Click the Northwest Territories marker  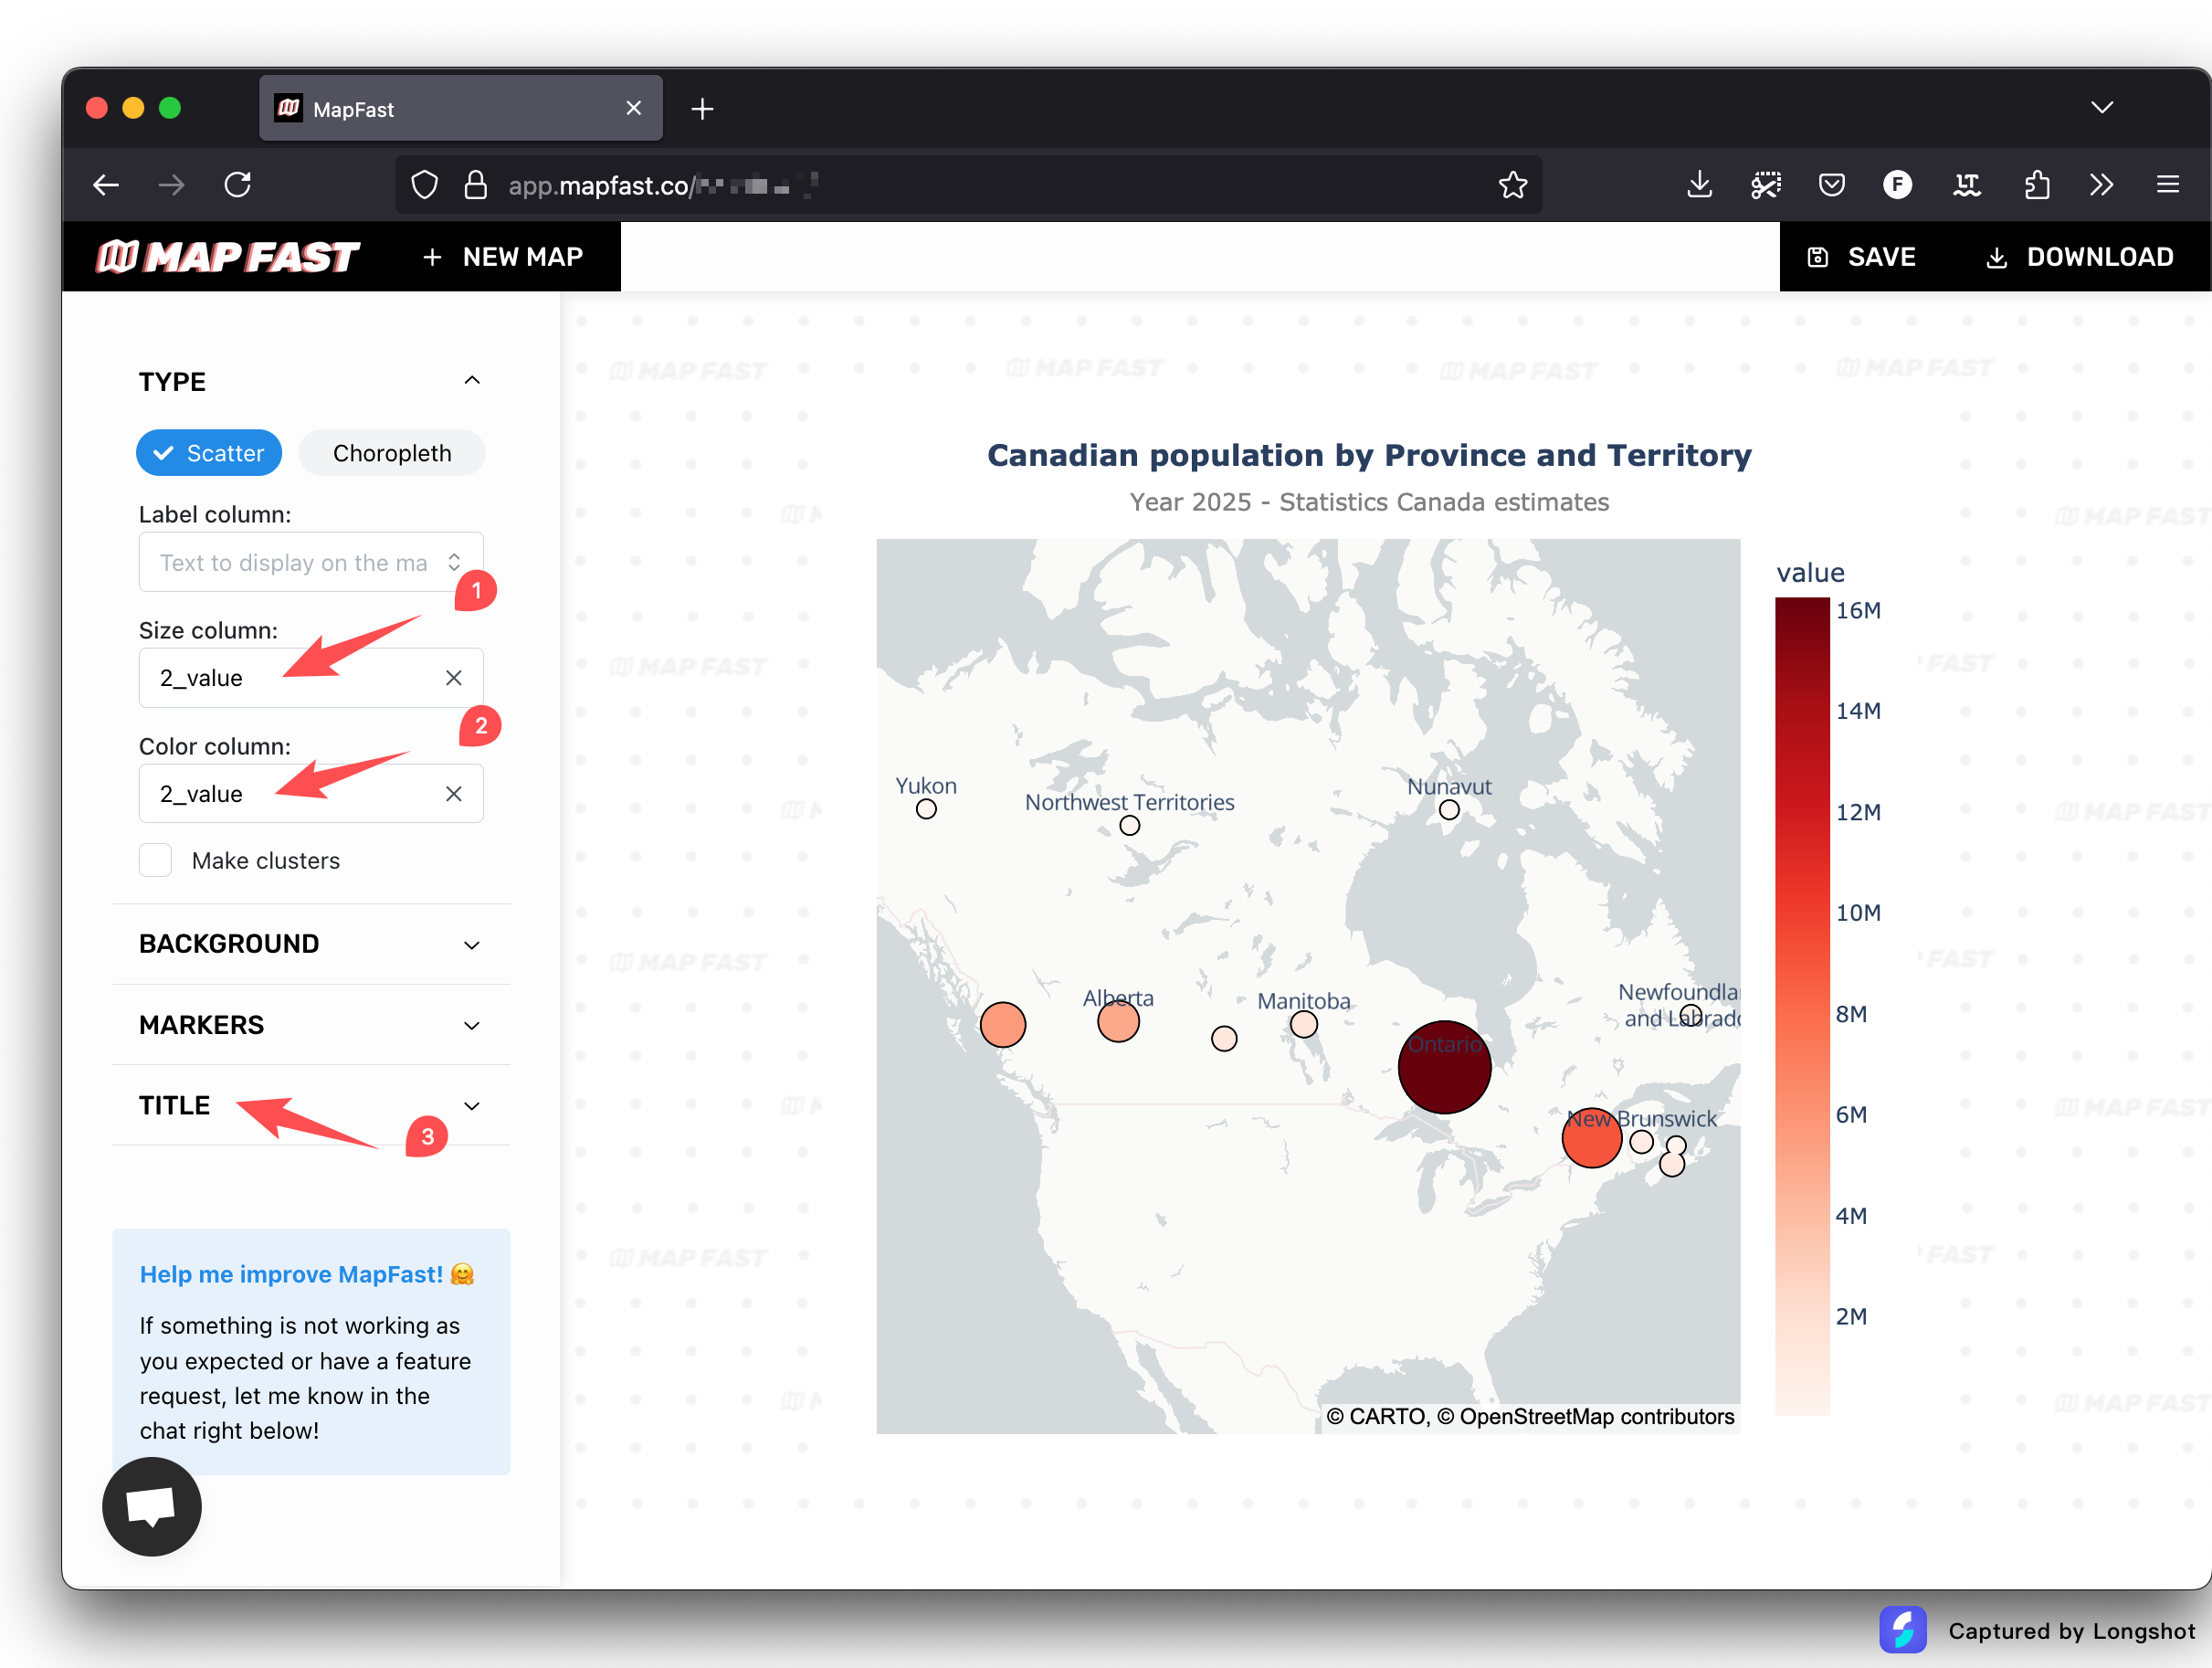(x=1130, y=826)
